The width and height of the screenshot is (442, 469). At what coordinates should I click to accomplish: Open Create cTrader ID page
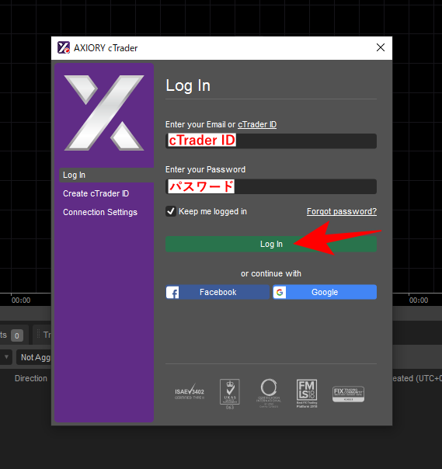coord(96,193)
